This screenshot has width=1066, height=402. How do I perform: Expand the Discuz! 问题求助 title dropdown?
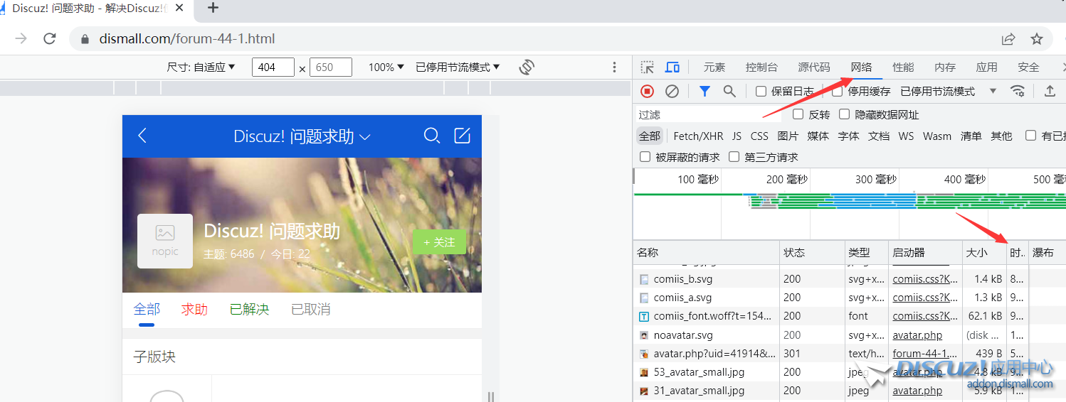click(302, 136)
